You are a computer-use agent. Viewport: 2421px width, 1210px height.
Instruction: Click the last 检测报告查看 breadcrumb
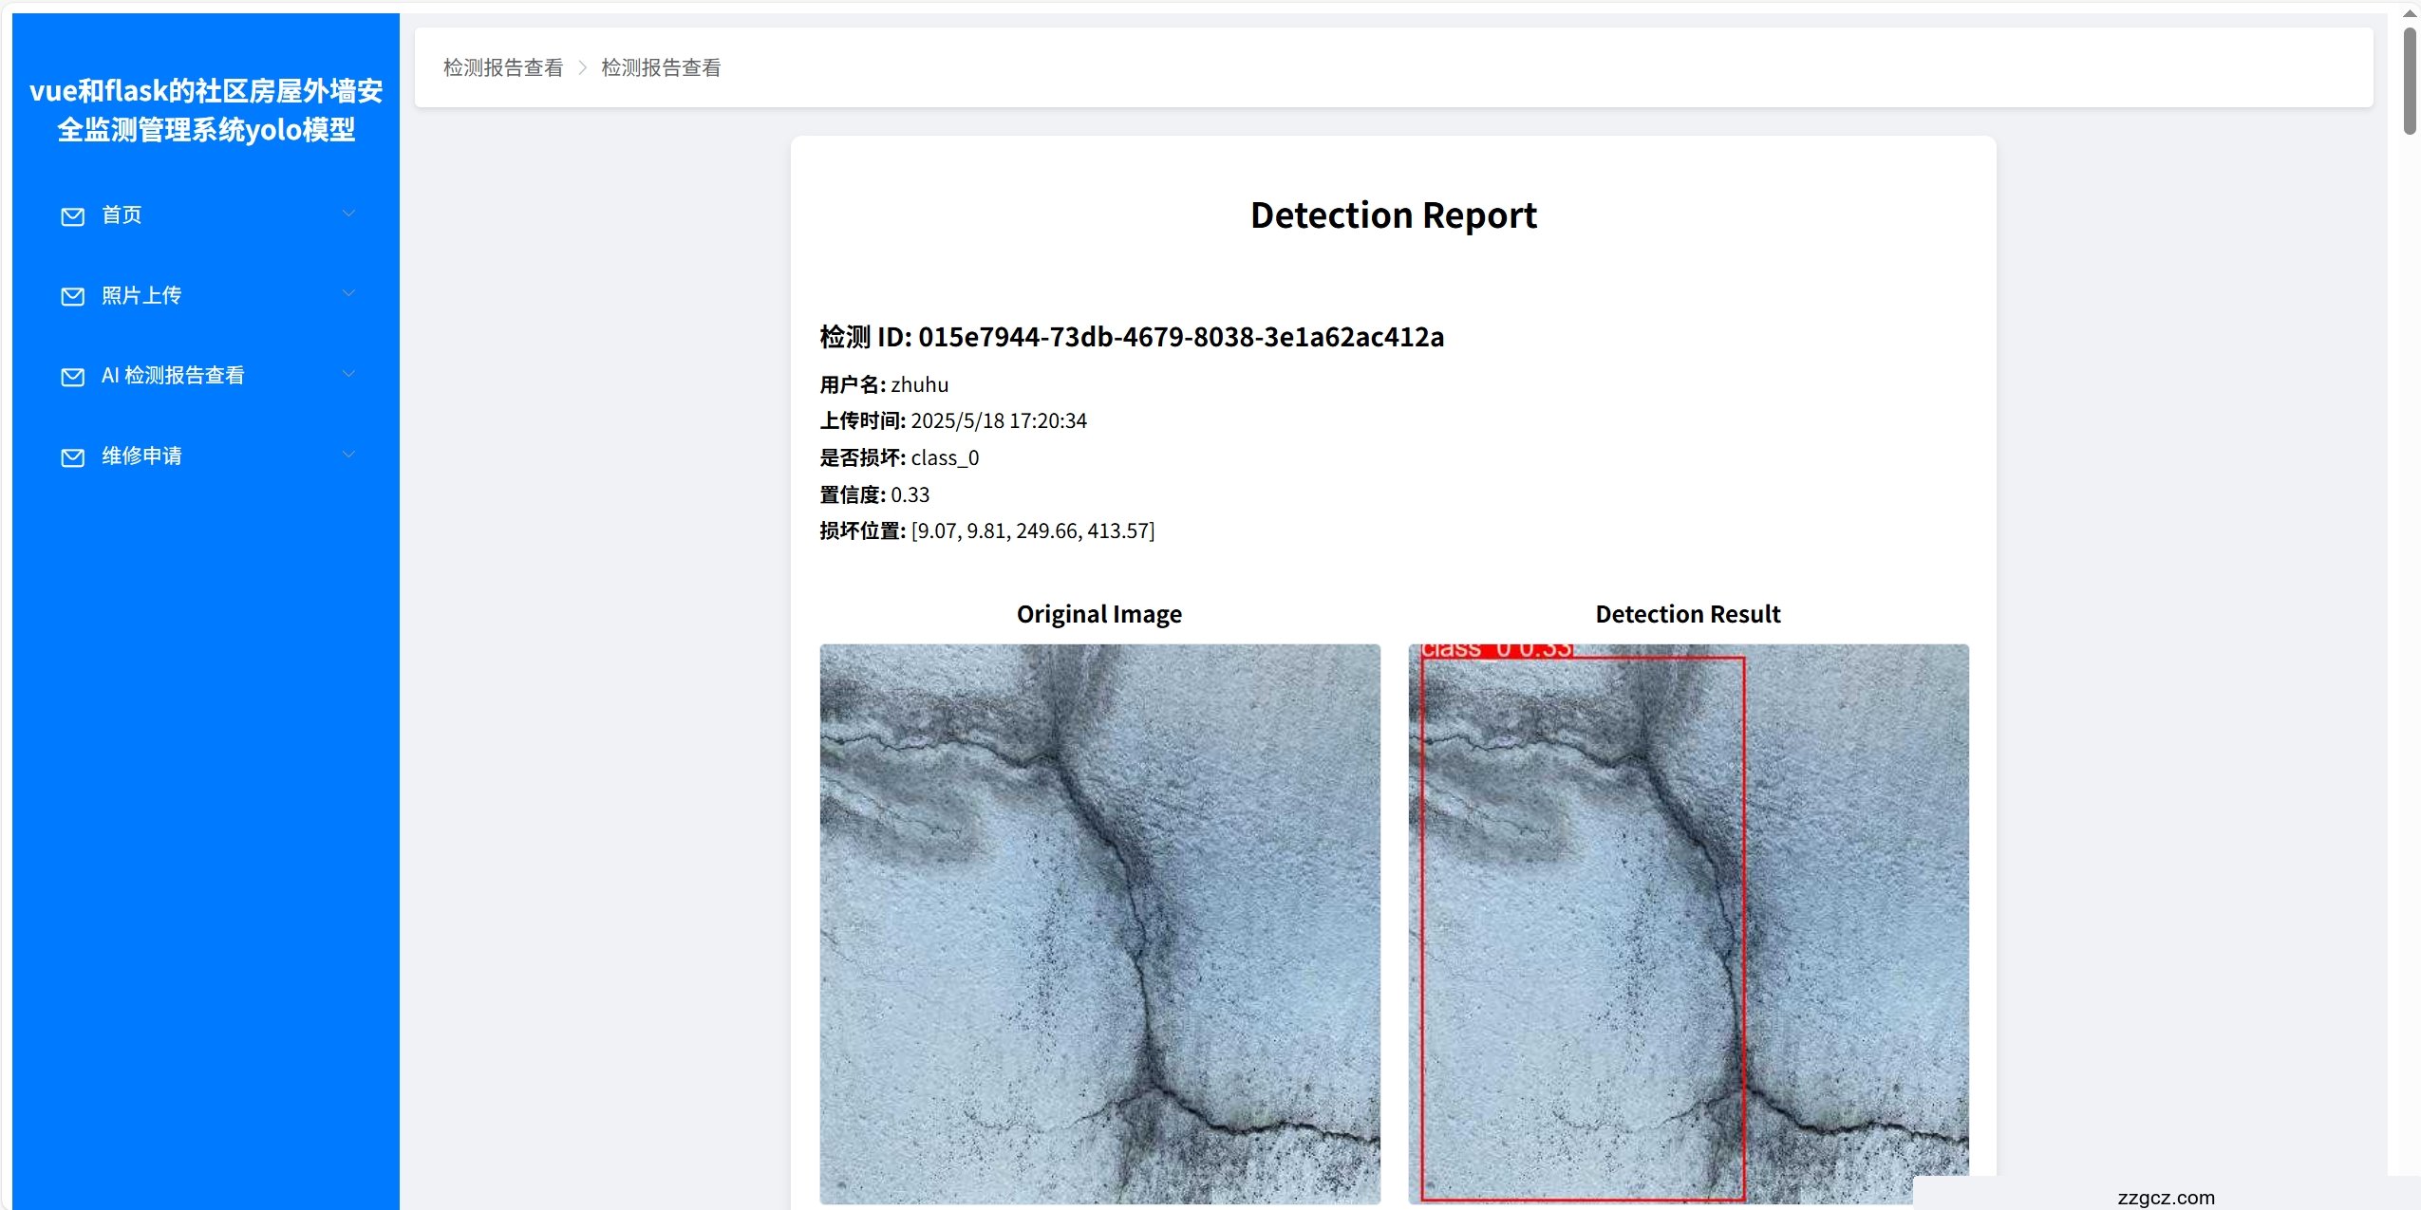[661, 68]
